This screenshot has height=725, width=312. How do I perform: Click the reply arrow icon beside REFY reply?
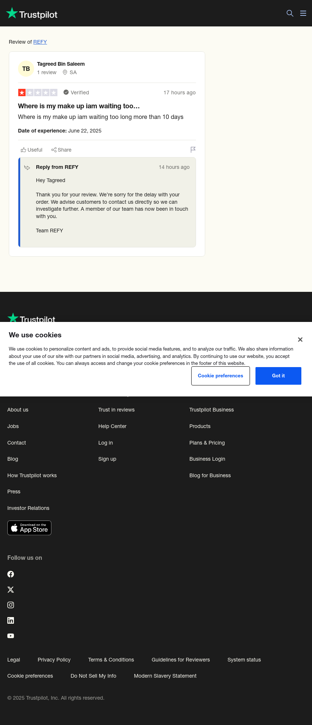[27, 167]
